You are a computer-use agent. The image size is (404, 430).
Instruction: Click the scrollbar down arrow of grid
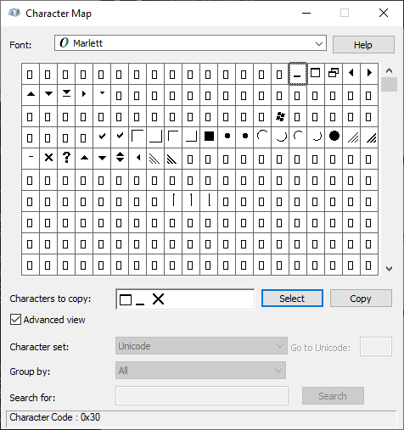click(389, 269)
